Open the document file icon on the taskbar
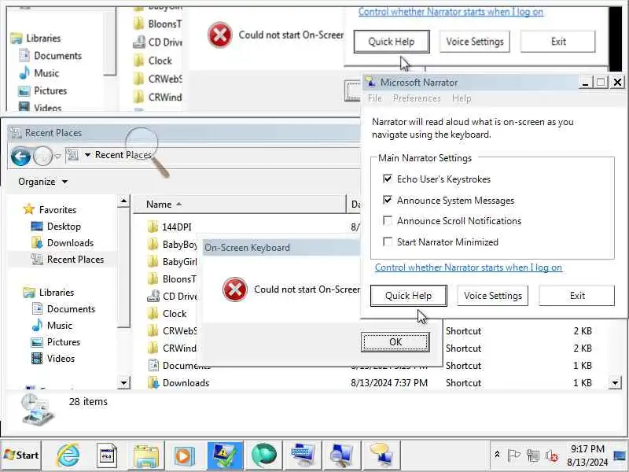The width and height of the screenshot is (629, 472). (107, 455)
